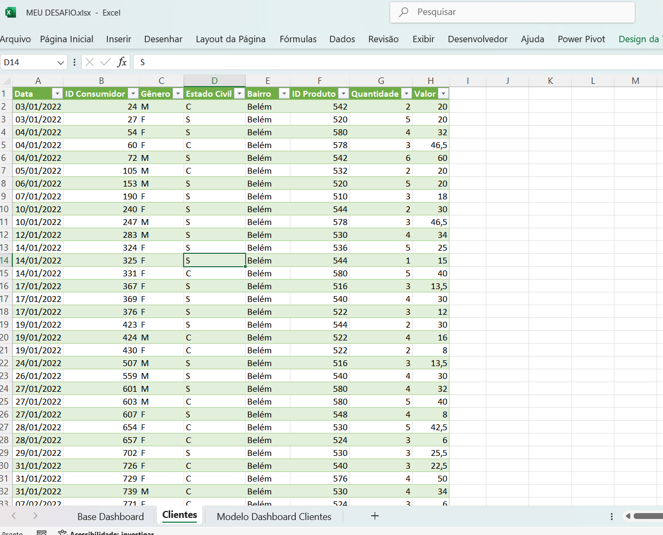Click the horizontal scrollbar's left arrow

pos(628,516)
